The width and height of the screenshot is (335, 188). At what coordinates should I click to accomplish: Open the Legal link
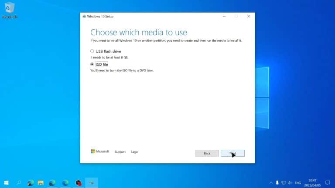point(135,151)
